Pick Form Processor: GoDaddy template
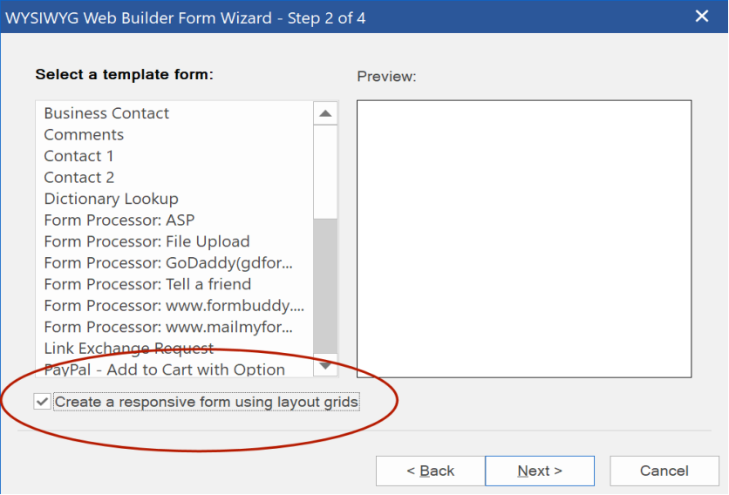Screen dimensions: 729x495 [x=168, y=263]
